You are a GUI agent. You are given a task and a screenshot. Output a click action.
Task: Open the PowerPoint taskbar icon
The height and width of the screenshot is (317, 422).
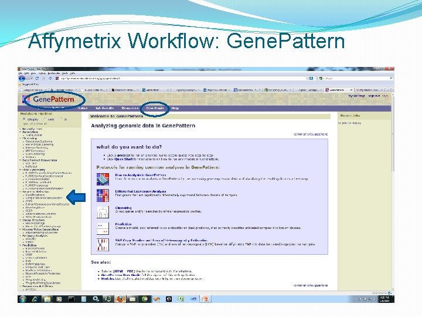coord(205,299)
